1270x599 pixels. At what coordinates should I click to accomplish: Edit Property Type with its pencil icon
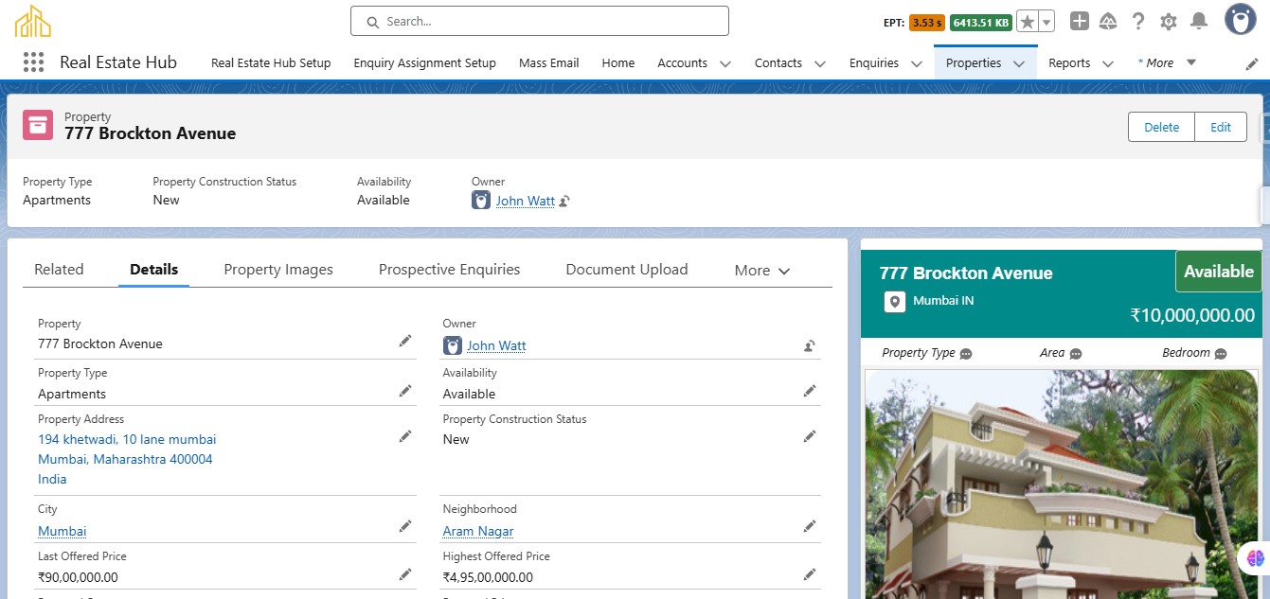click(x=405, y=391)
